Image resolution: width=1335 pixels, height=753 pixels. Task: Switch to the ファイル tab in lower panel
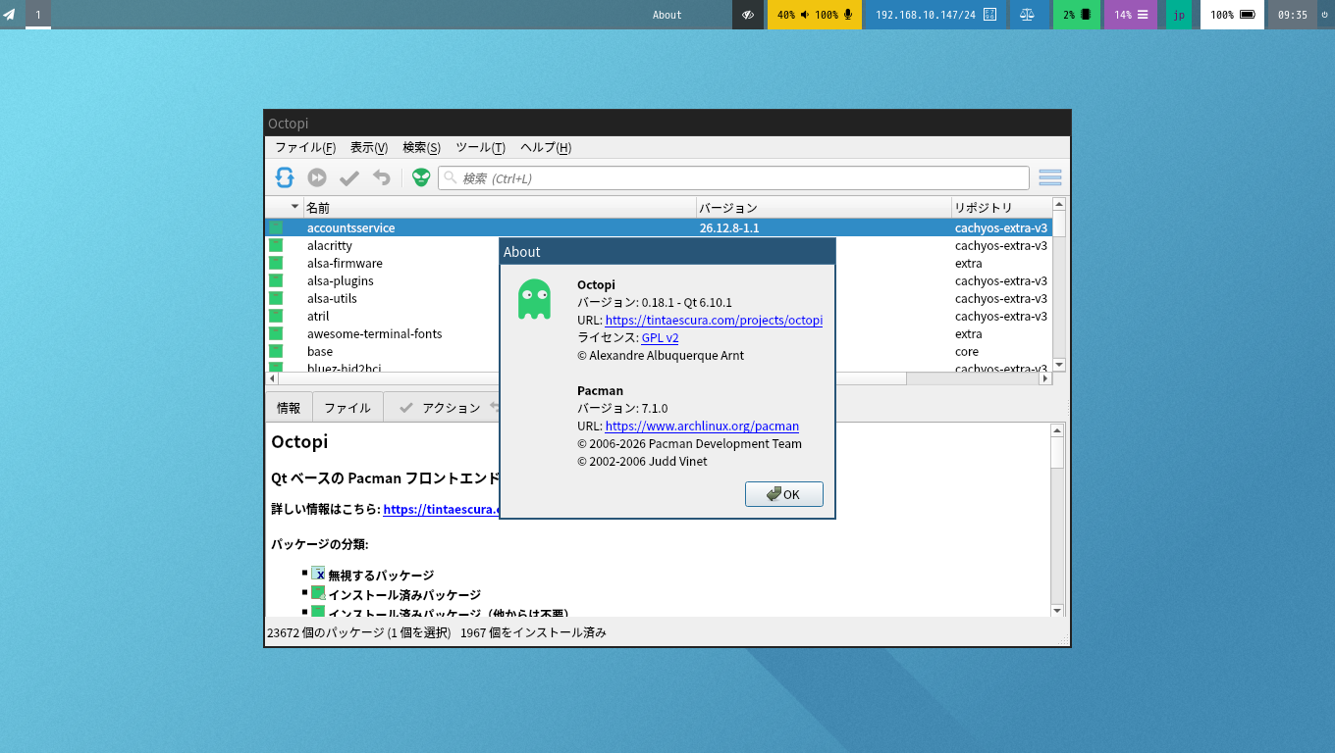[x=347, y=408]
